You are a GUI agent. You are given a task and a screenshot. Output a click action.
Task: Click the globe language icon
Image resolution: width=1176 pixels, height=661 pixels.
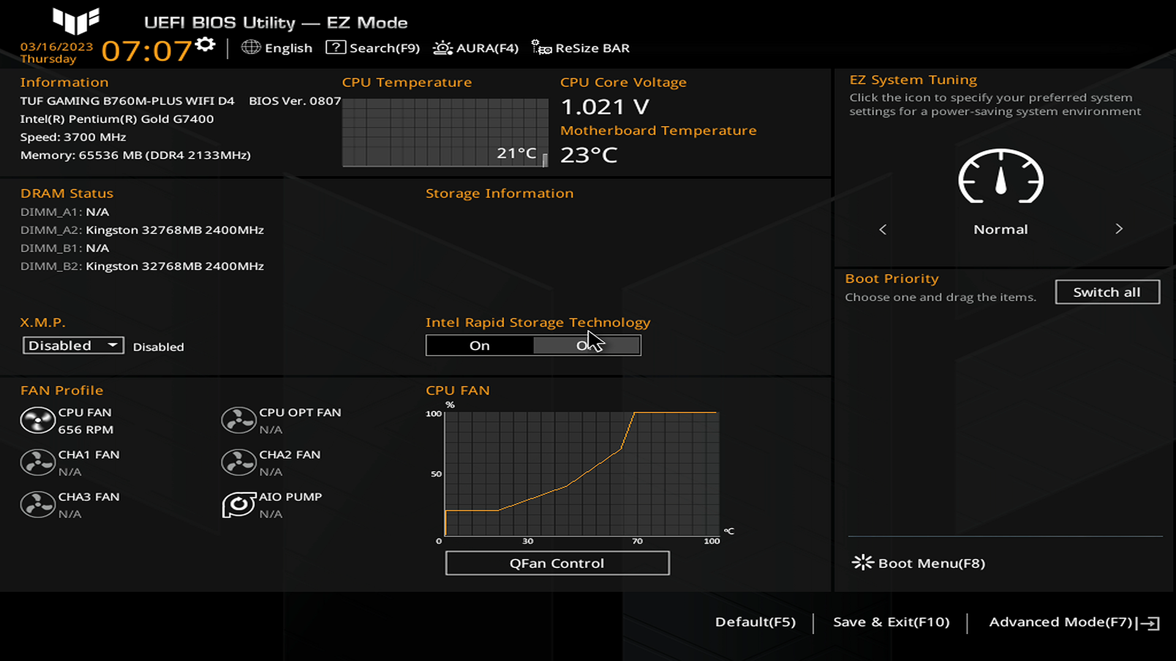(251, 47)
